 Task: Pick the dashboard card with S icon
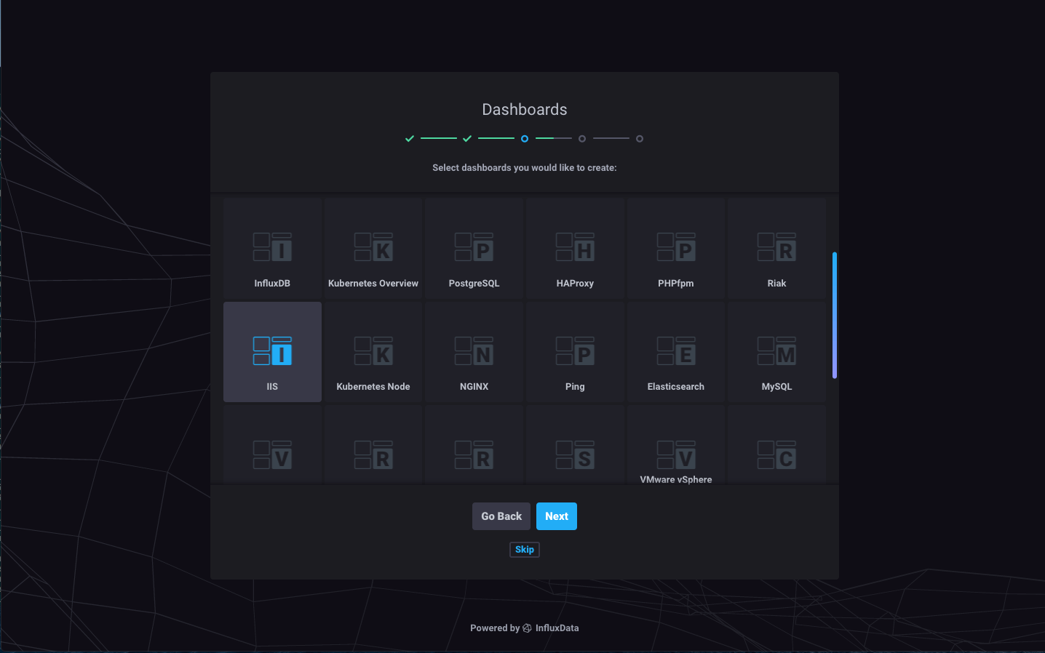(x=575, y=445)
